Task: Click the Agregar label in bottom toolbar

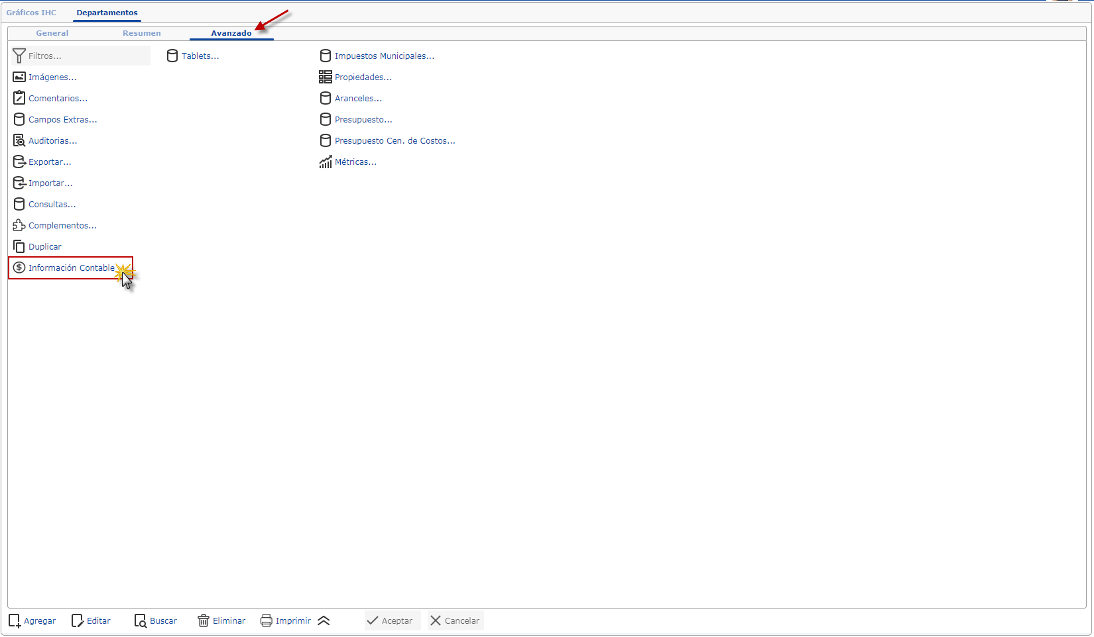Action: pos(40,621)
